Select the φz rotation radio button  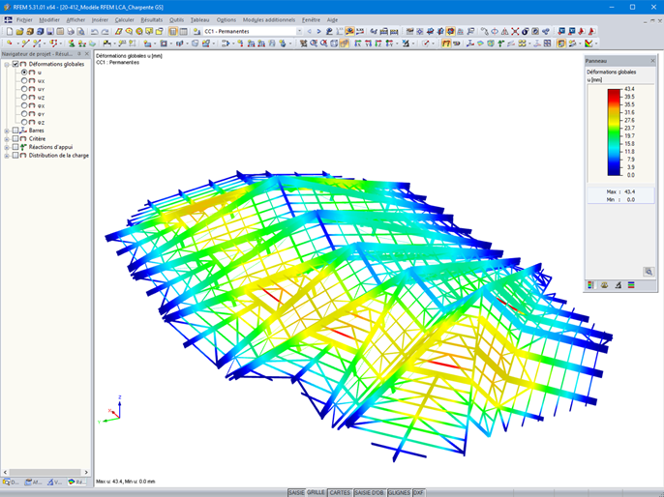[x=24, y=122]
